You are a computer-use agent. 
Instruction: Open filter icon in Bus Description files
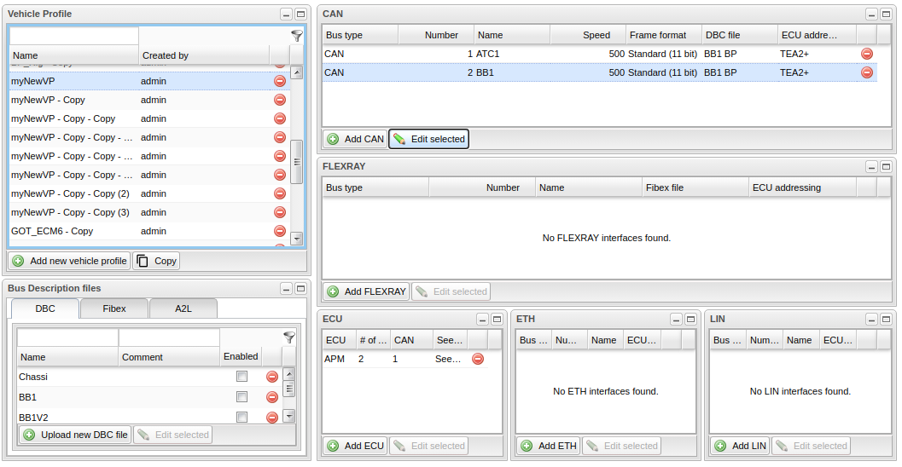click(x=288, y=337)
